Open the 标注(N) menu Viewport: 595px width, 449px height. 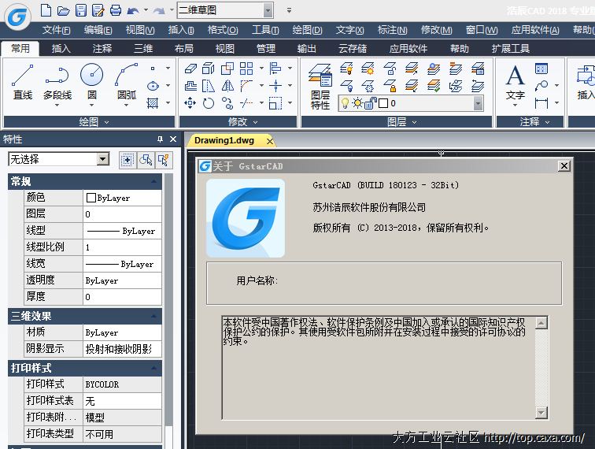[393, 30]
